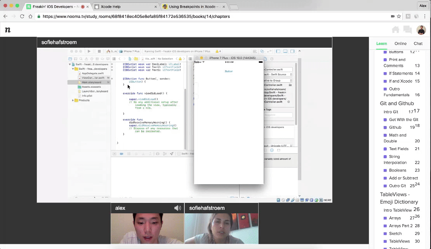Click the Nooma logo in the header

[x=8, y=29]
